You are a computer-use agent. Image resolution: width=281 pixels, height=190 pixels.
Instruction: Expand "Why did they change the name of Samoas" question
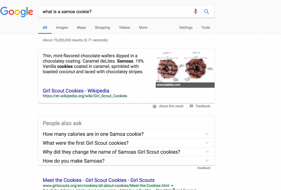click(207, 152)
